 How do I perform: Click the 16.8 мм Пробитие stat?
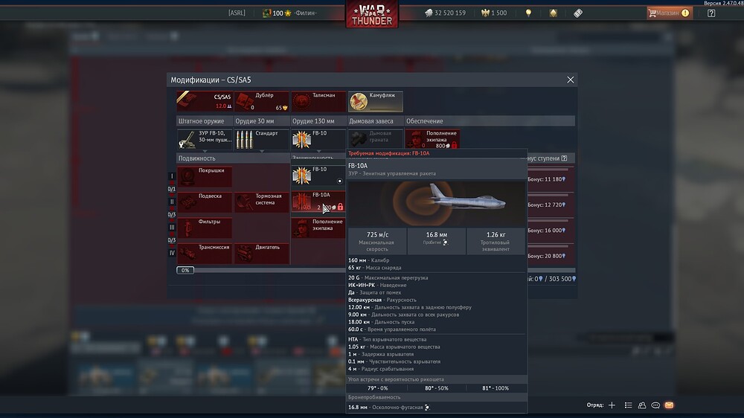[437, 241]
